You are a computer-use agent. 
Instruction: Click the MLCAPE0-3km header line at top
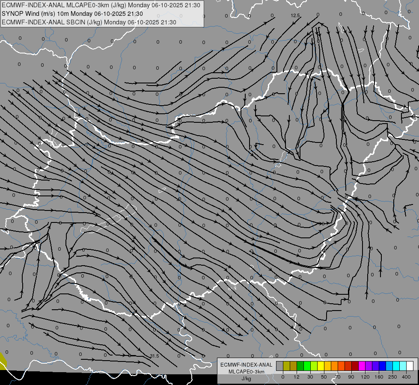tap(101, 5)
